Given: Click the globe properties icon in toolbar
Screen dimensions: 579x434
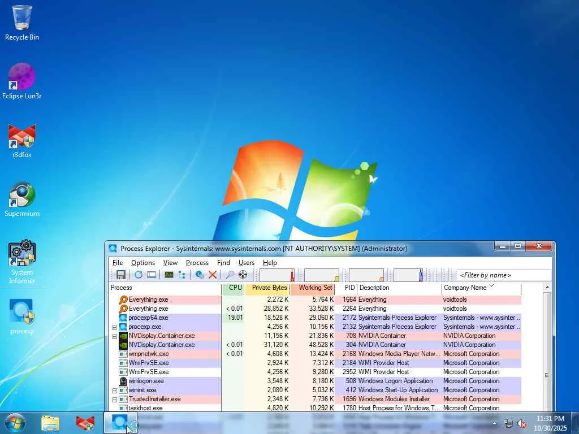Looking at the screenshot, I should pyautogui.click(x=200, y=275).
